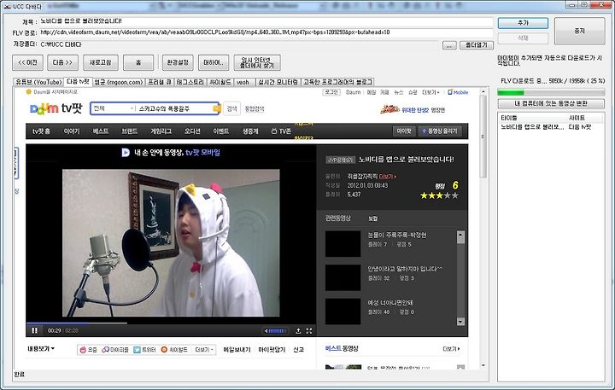Click the 추가 button

click(x=523, y=23)
